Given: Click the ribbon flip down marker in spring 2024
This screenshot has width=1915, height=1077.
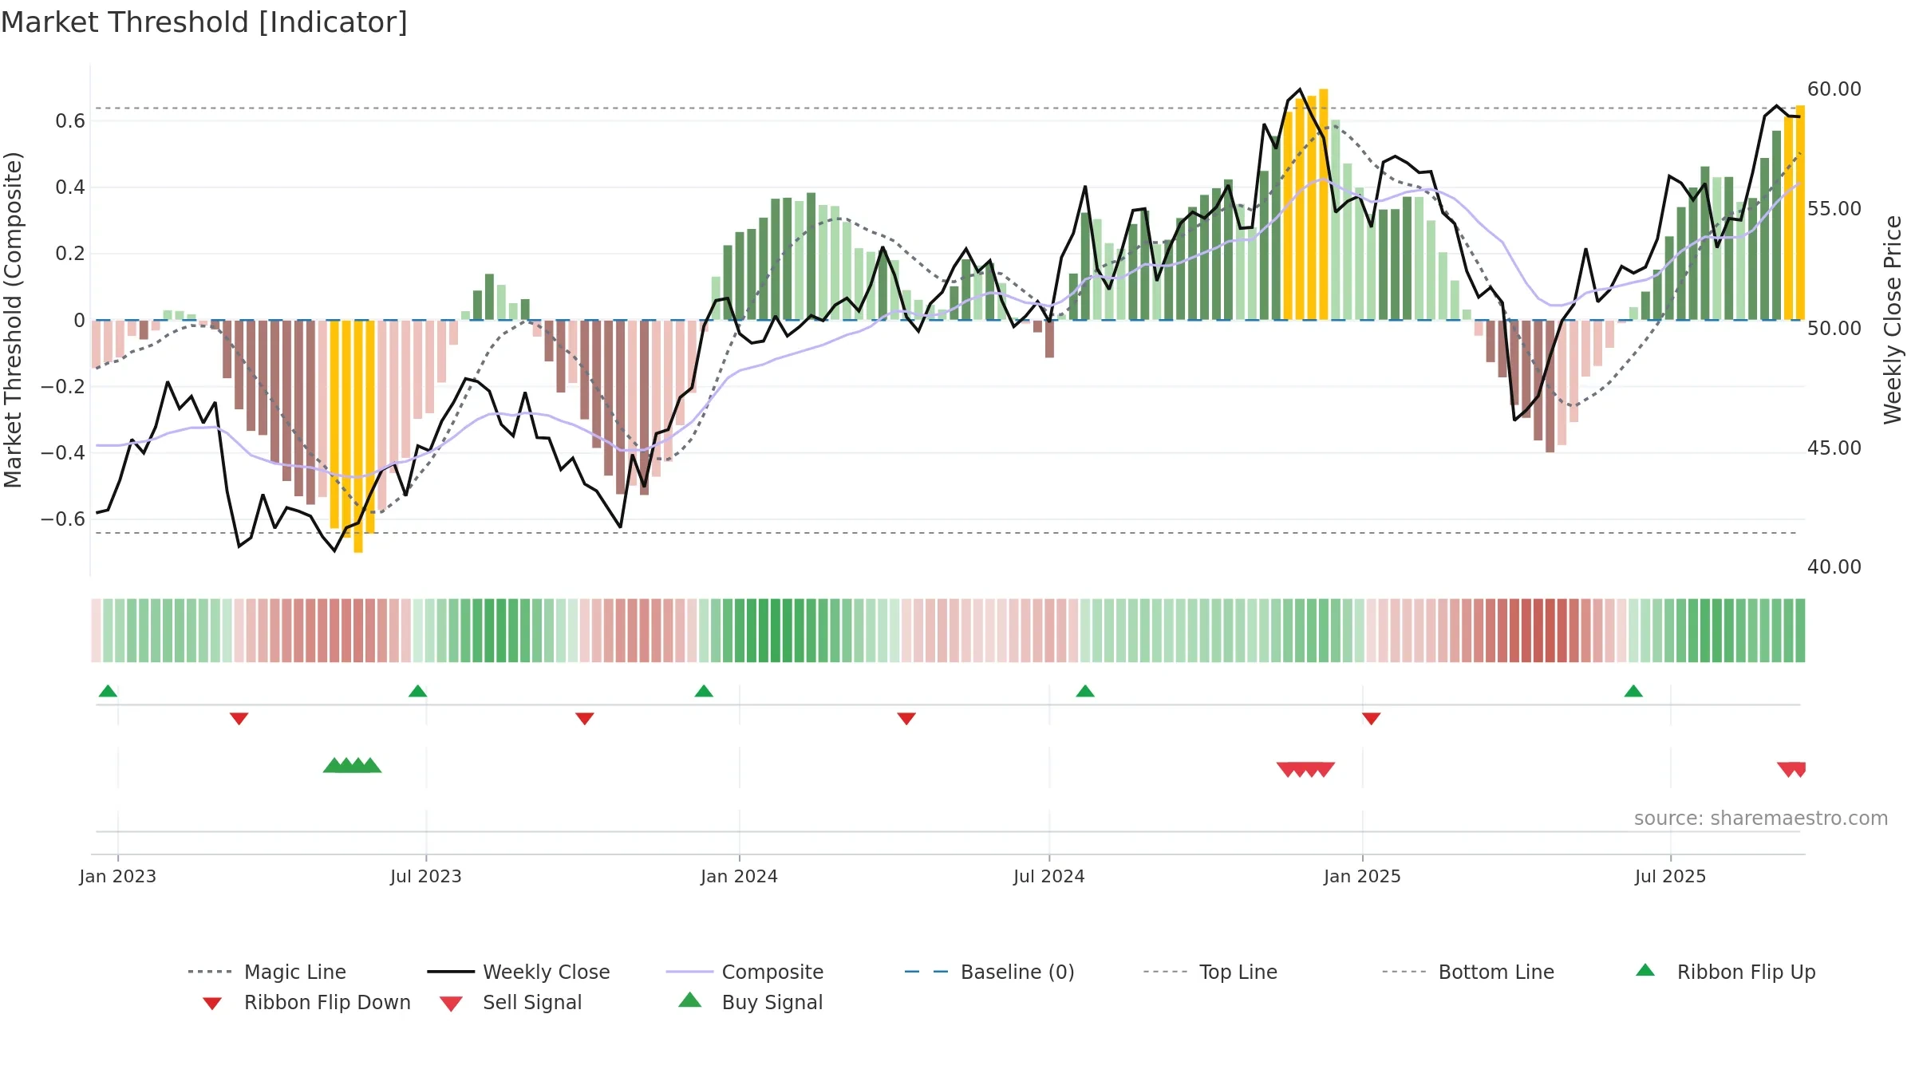Looking at the screenshot, I should 906,719.
